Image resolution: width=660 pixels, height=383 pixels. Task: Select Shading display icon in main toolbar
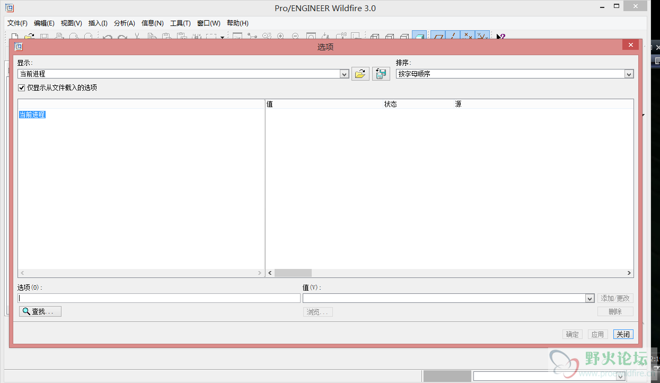(419, 36)
